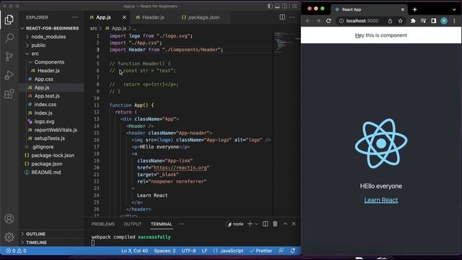Click the reactjs.org URL in code
462x260 pixels.
[x=180, y=168]
